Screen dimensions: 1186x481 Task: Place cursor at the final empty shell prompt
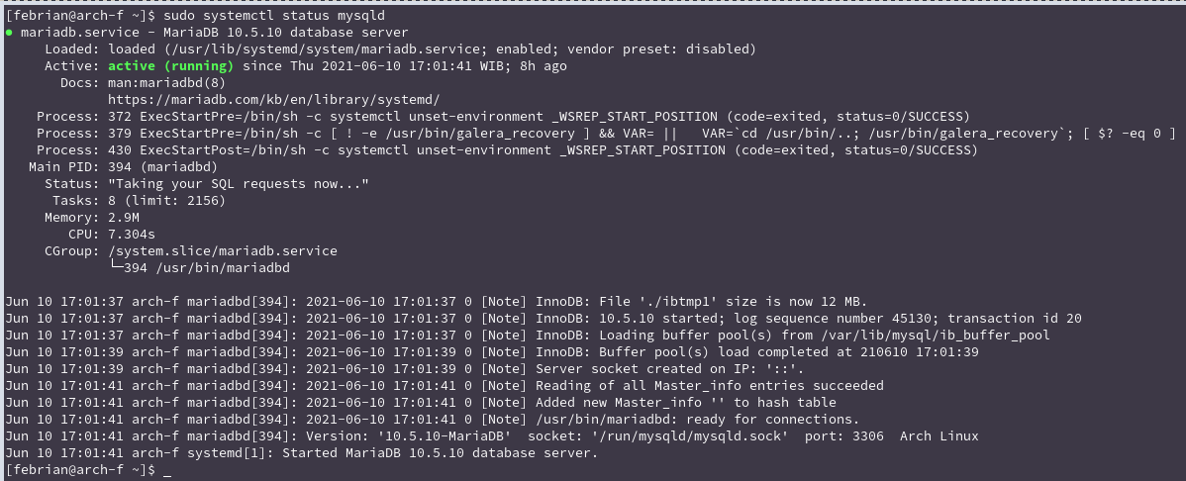pos(167,470)
